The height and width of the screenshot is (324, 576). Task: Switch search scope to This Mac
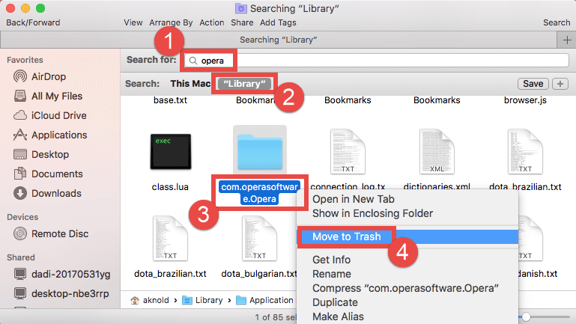190,84
